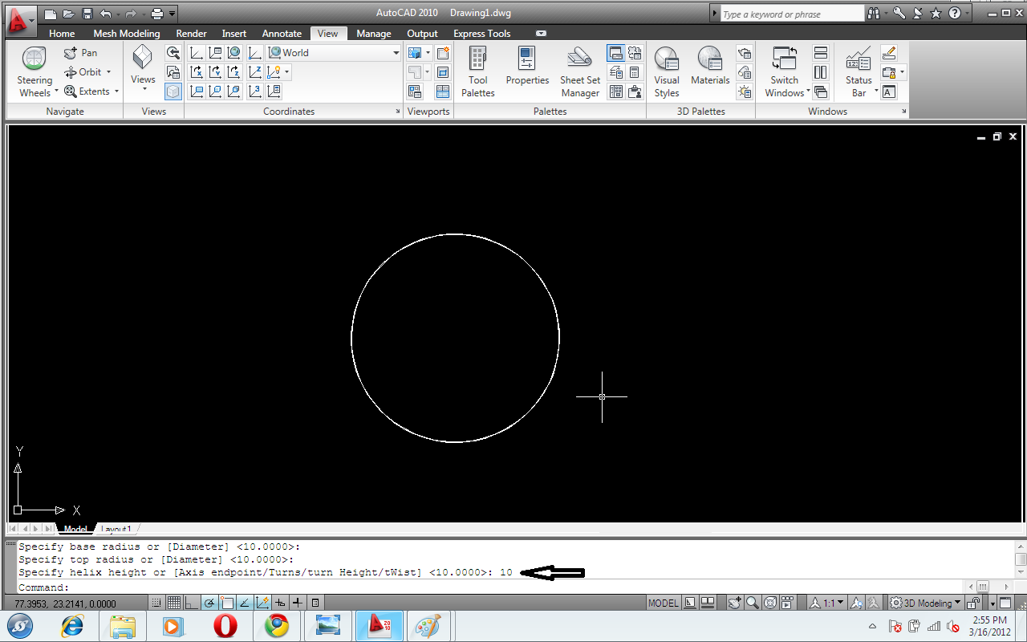Rotate UCS around Z axis icon
Image resolution: width=1027 pixels, height=642 pixels.
tap(233, 72)
